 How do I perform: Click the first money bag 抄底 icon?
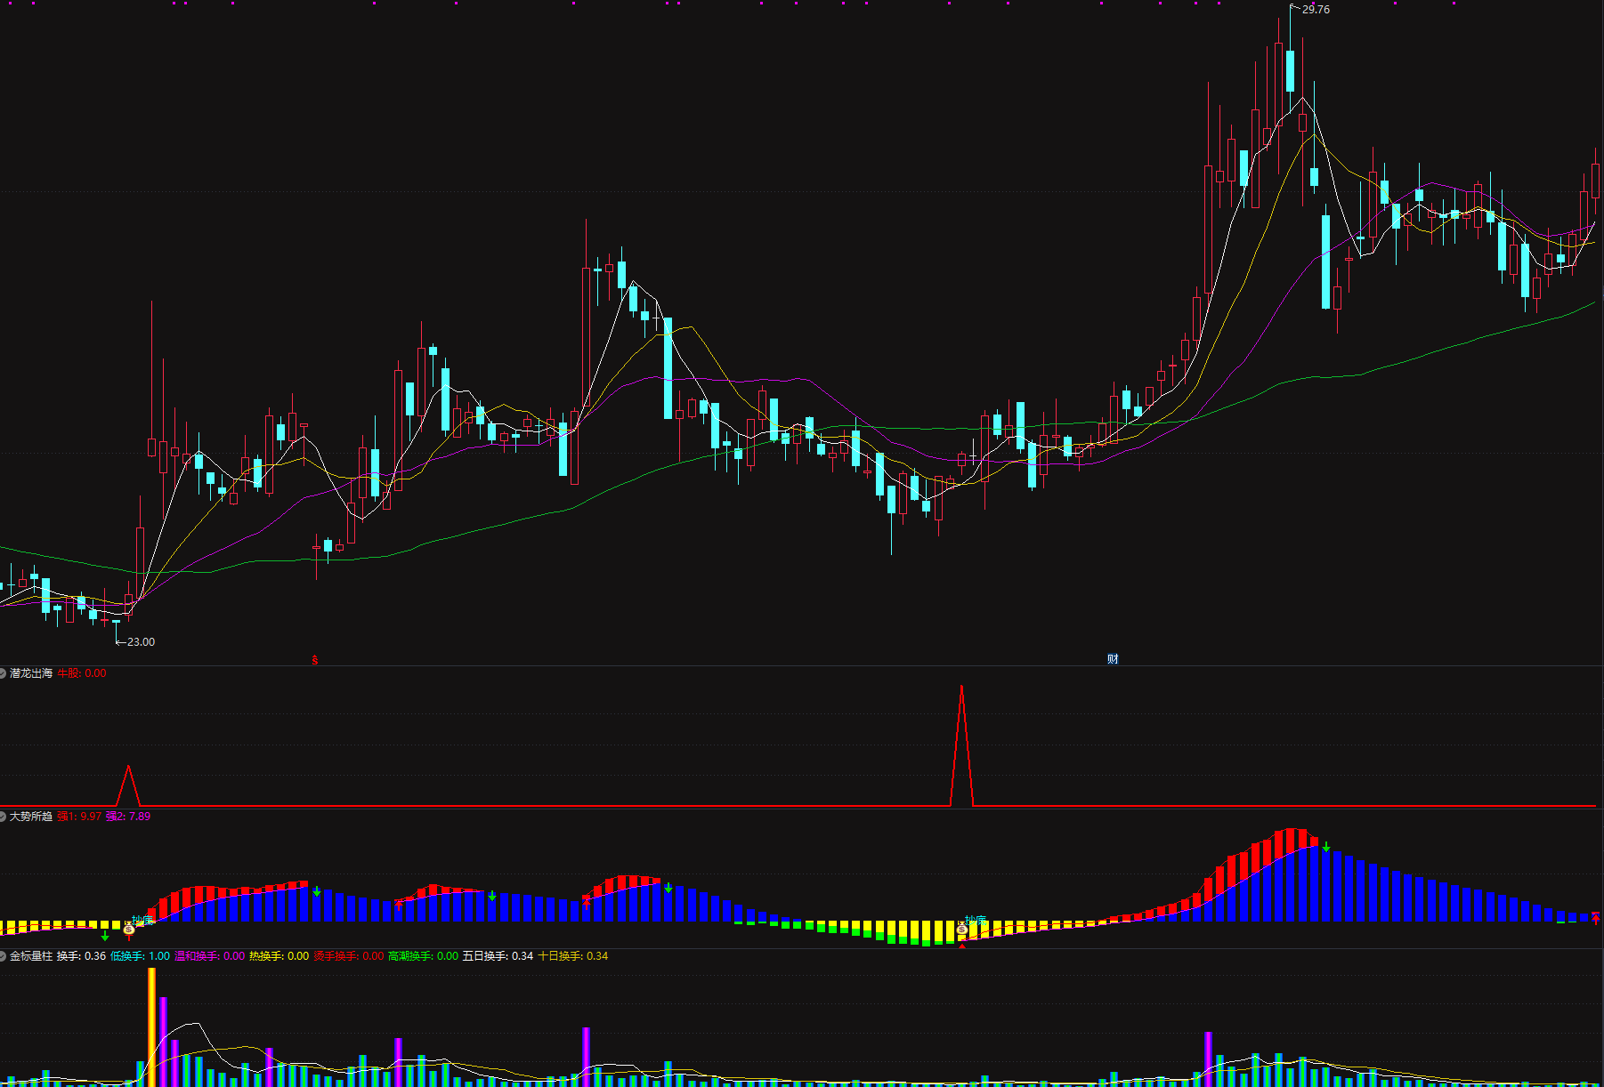click(x=129, y=929)
